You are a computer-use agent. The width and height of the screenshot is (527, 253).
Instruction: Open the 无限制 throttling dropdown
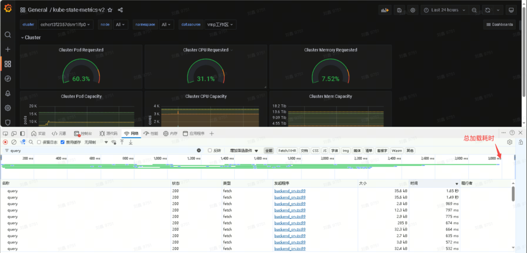coord(96,142)
